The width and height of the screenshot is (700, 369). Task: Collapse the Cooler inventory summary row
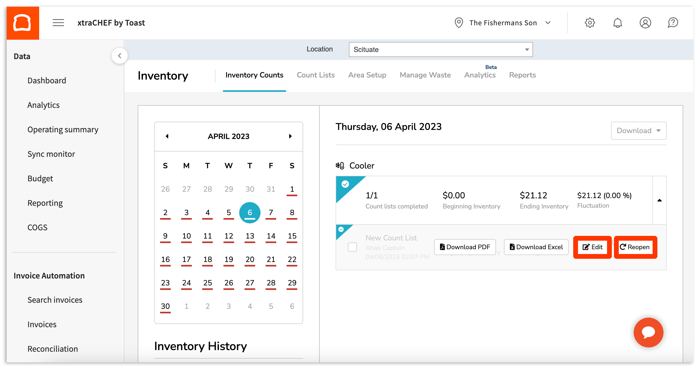click(660, 200)
